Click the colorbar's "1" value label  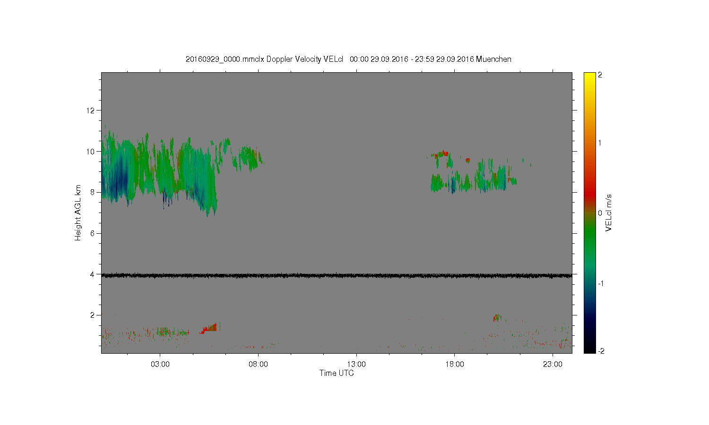pos(600,143)
